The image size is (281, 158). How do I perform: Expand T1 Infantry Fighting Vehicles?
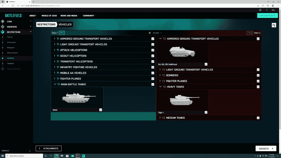click(x=54, y=67)
